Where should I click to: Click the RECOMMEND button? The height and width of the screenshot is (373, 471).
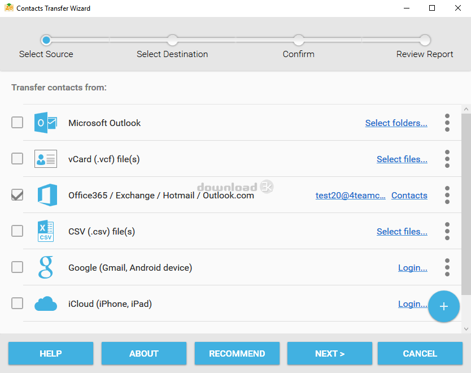pyautogui.click(x=237, y=353)
